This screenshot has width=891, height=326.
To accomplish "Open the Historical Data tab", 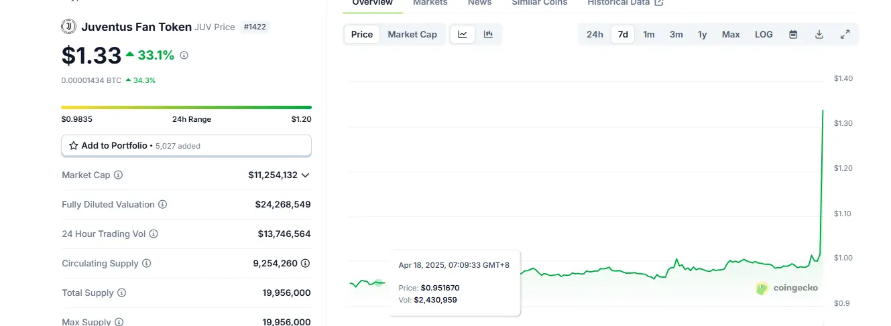I will coord(625,3).
